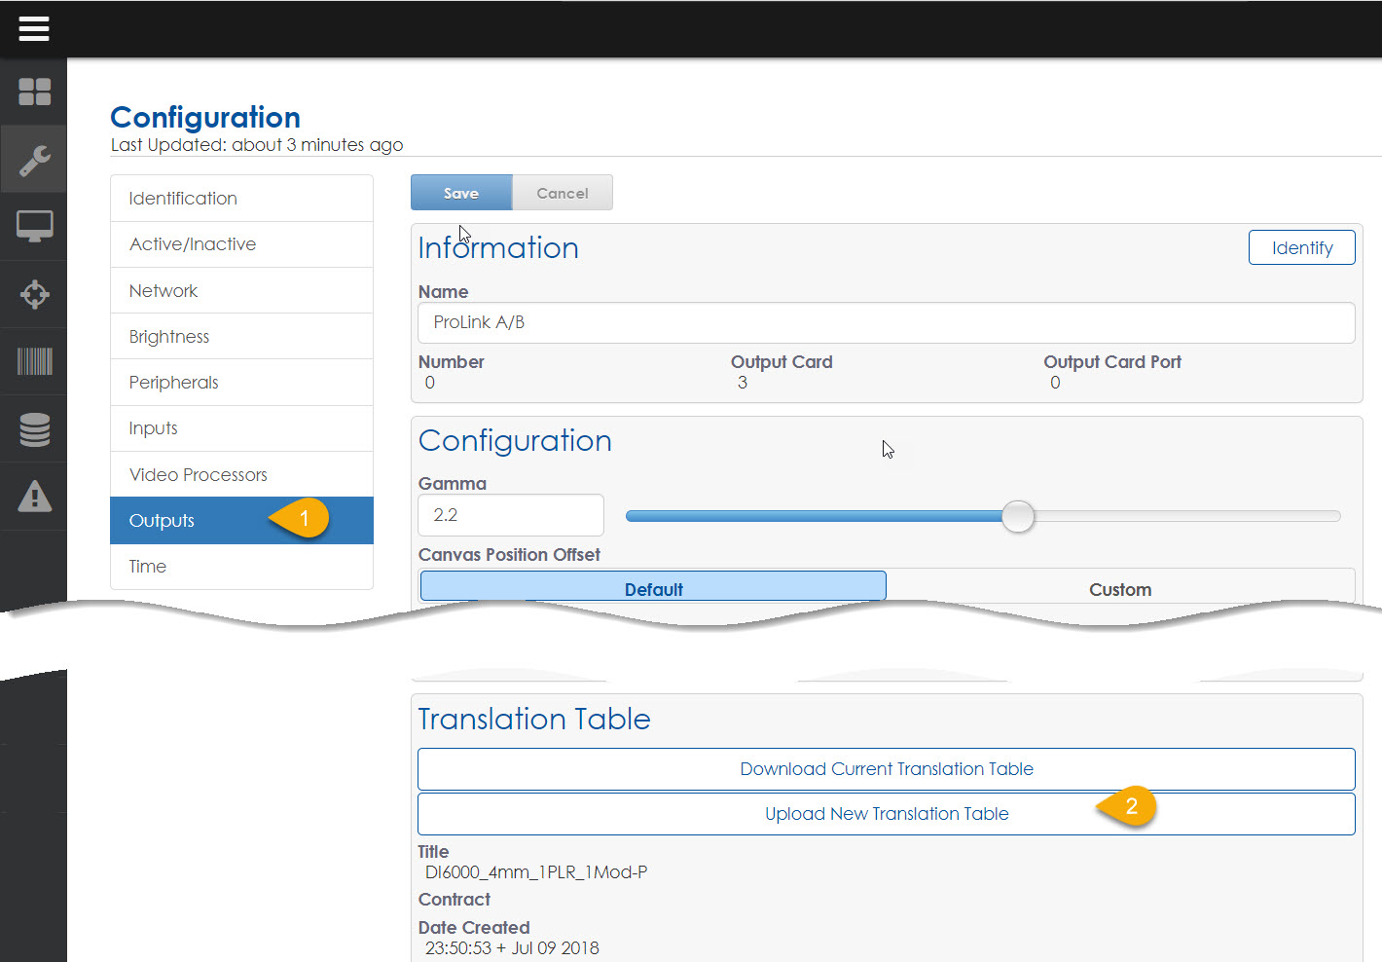Click the barcode test pattern icon
Viewport: 1382px width, 962px height.
tap(34, 361)
